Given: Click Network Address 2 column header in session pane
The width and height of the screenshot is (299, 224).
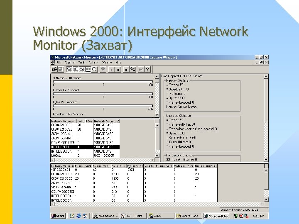Looking at the screenshot, I should pos(106,121).
